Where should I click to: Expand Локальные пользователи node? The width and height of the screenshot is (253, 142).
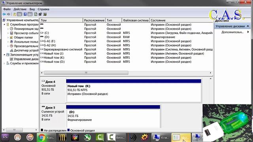click(8, 42)
